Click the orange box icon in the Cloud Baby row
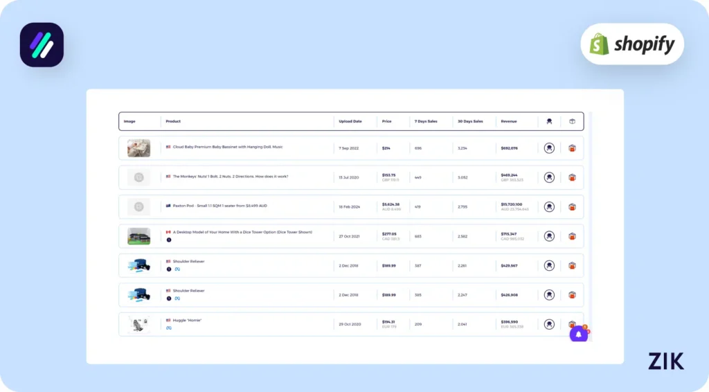Viewport: 709px width, 392px height. 572,148
